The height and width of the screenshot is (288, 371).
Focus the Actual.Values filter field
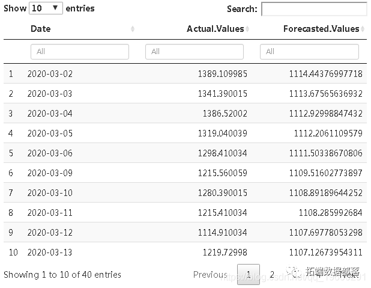pyautogui.click(x=195, y=52)
